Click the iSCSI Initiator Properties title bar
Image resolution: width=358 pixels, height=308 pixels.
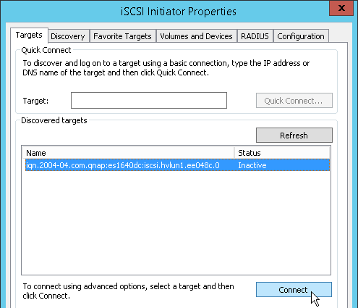click(x=179, y=12)
